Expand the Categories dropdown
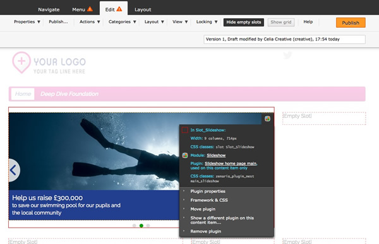Image resolution: width=379 pixels, height=244 pixels. (x=123, y=21)
